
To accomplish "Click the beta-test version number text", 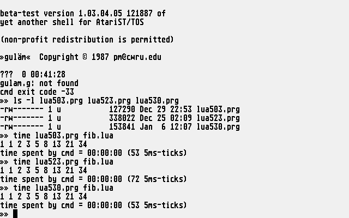I will tap(100, 14).
